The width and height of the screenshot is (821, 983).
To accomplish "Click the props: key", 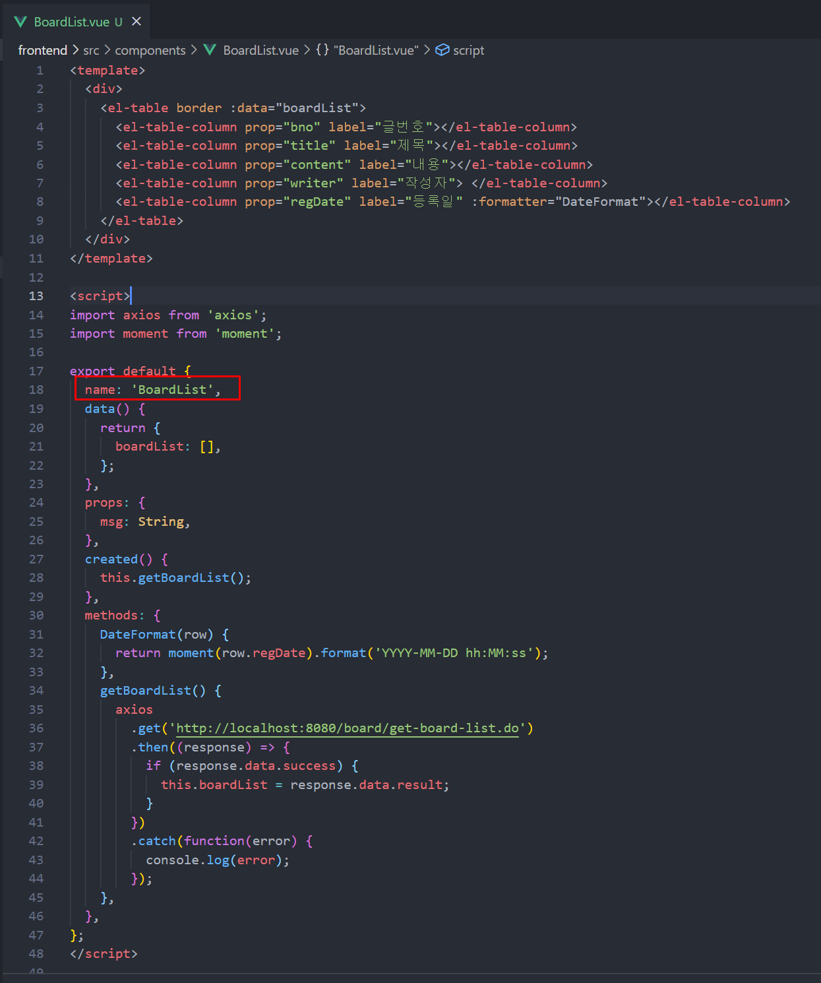I will 107,503.
